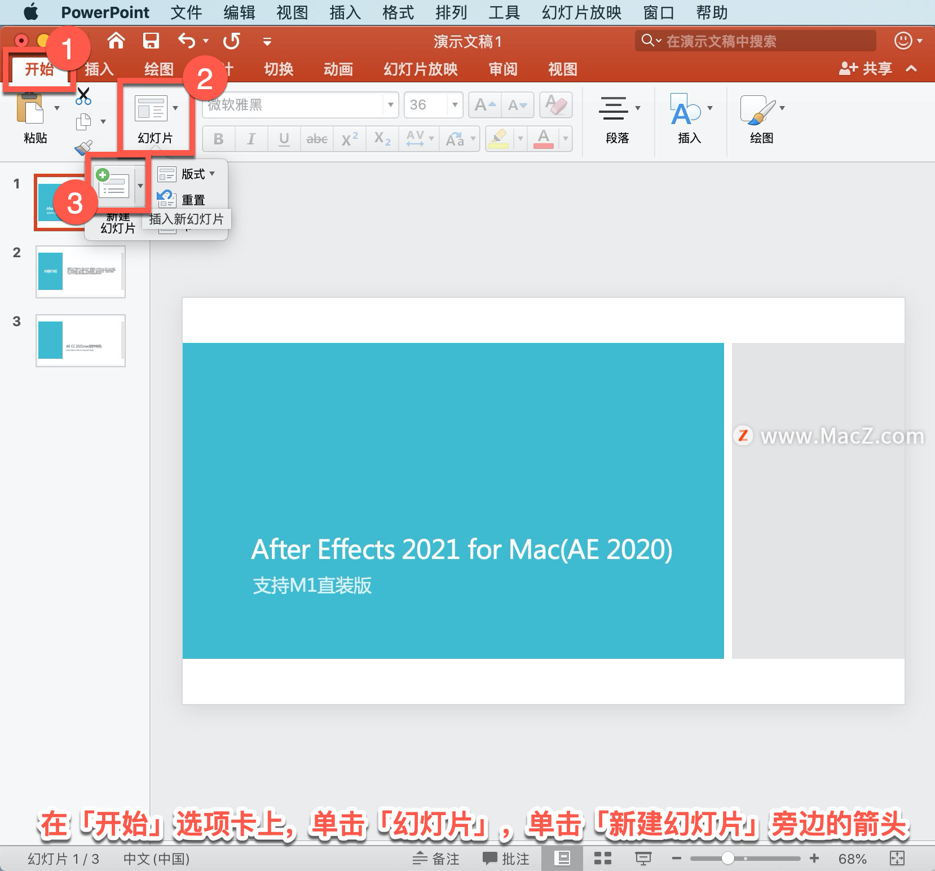This screenshot has width=935, height=871.
Task: Search in the presentation field
Action: coord(755,41)
